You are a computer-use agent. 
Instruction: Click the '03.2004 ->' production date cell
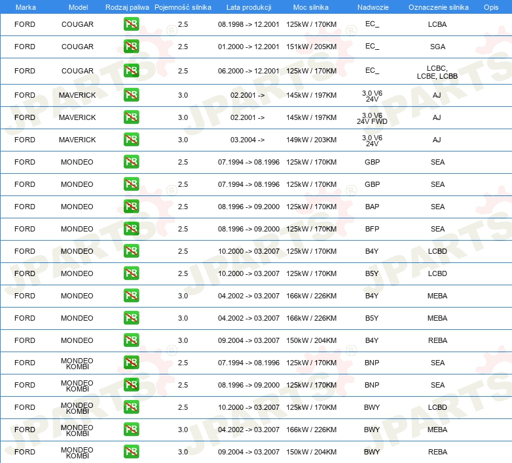pyautogui.click(x=247, y=140)
